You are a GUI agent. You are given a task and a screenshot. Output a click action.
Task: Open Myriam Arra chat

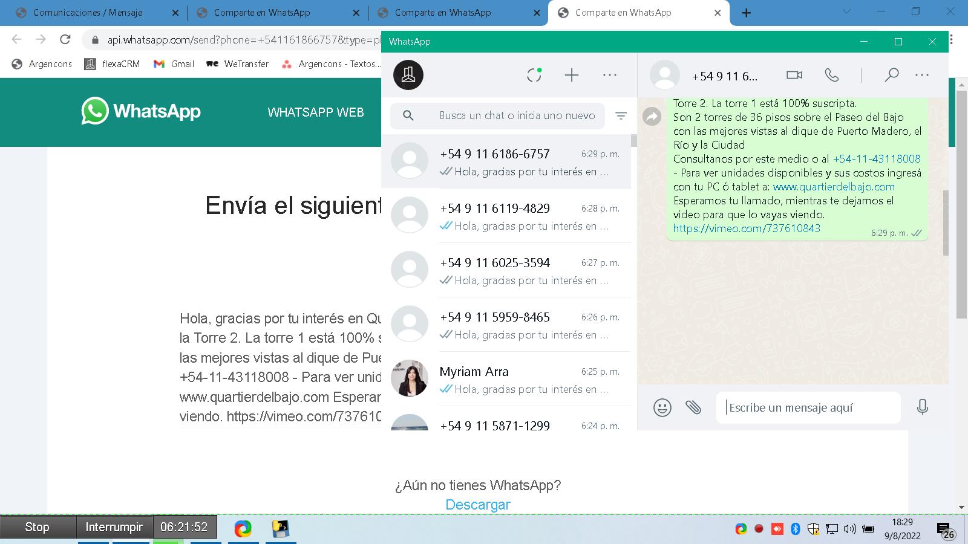point(506,379)
